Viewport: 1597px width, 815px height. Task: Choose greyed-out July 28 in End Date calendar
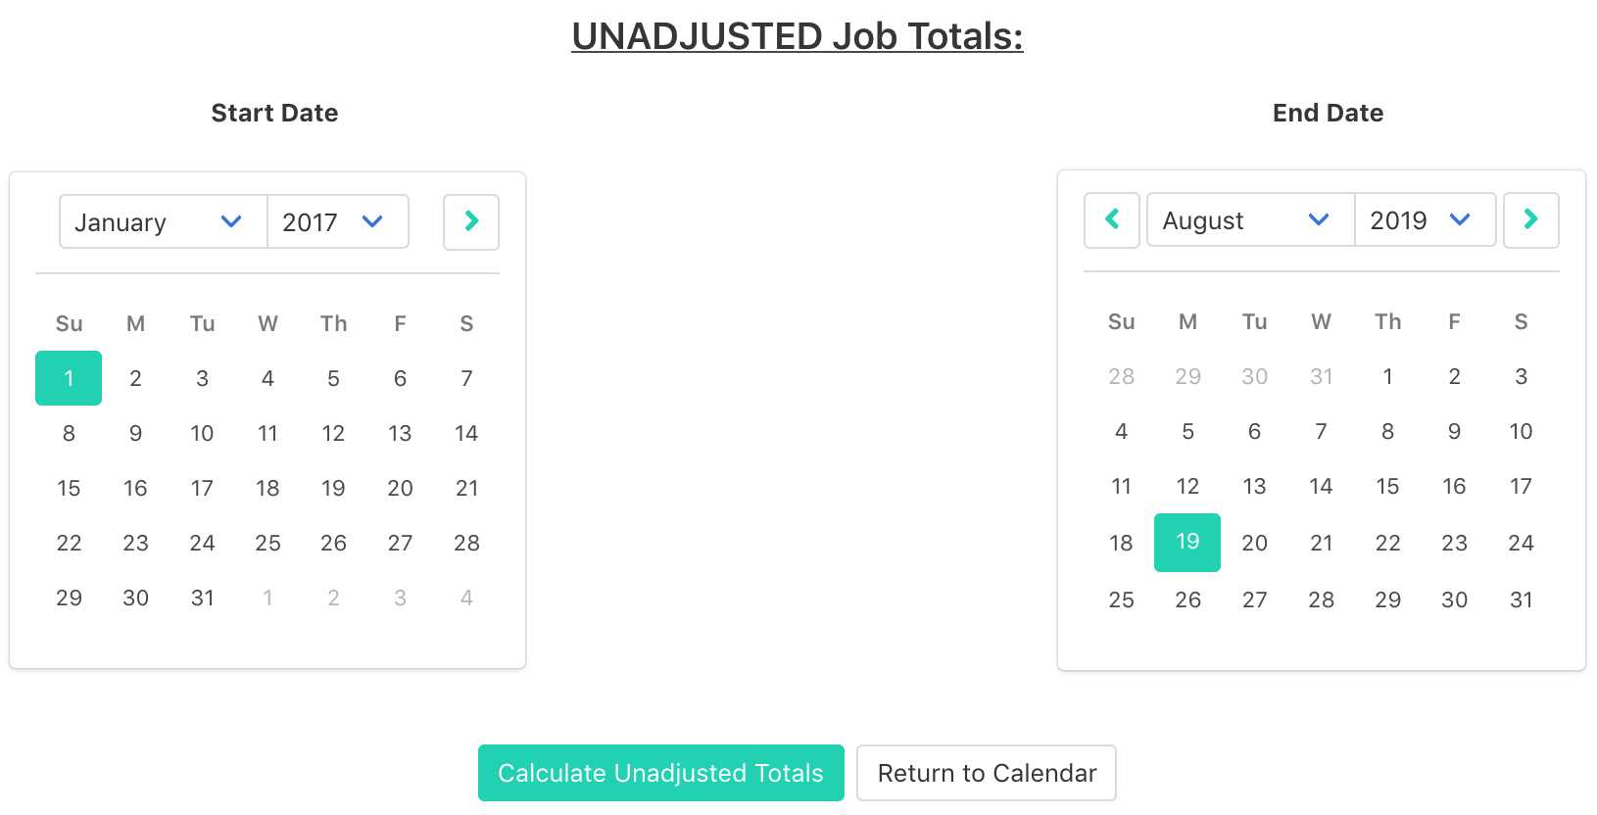(1121, 376)
